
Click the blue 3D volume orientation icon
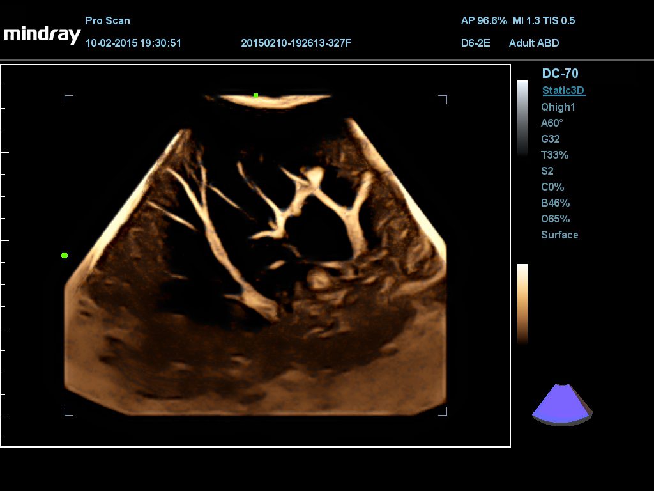[x=562, y=404]
